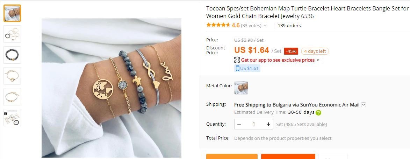View the bracelet set layout thumbnail

coord(12,34)
